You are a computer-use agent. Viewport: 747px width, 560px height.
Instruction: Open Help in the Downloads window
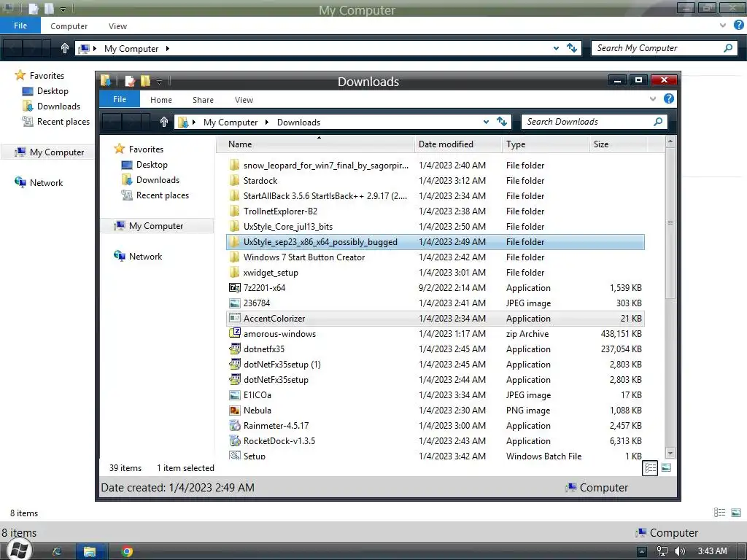click(669, 98)
